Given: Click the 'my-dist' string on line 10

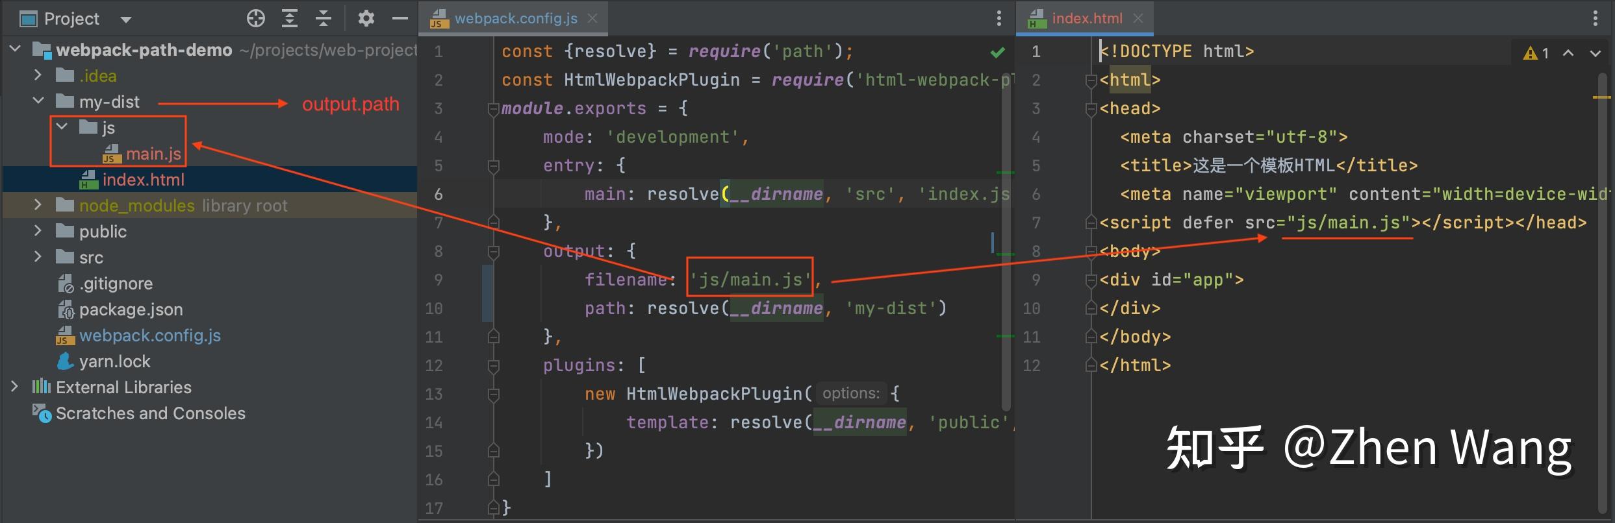Looking at the screenshot, I should tap(891, 308).
